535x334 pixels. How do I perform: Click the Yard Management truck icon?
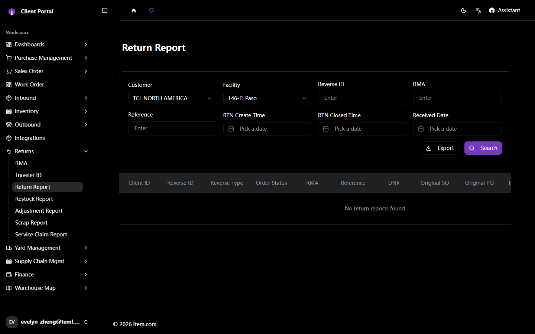(9, 248)
